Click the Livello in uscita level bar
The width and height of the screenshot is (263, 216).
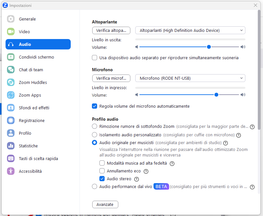tap(190, 39)
